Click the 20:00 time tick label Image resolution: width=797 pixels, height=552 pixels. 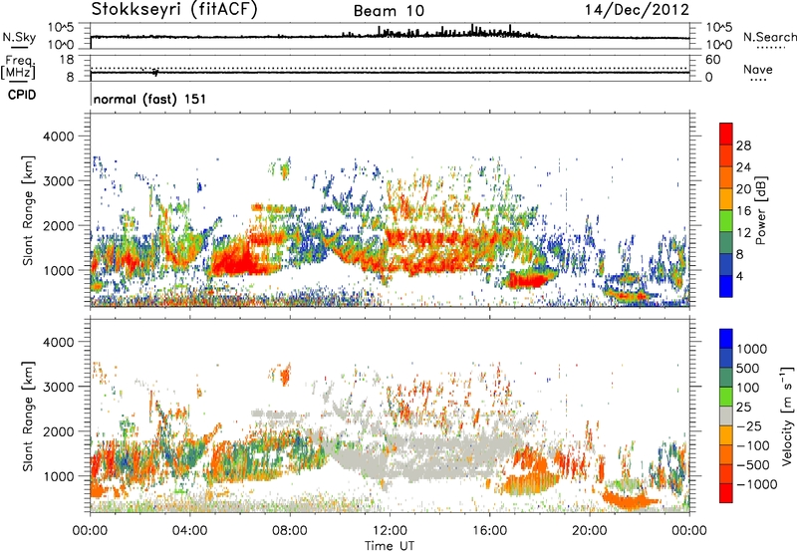589,531
